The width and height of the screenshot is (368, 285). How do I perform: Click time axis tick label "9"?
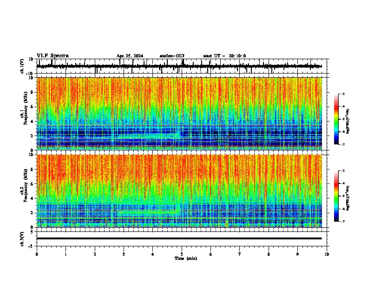[297, 254]
